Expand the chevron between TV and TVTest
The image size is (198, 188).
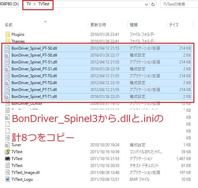tap(34, 4)
